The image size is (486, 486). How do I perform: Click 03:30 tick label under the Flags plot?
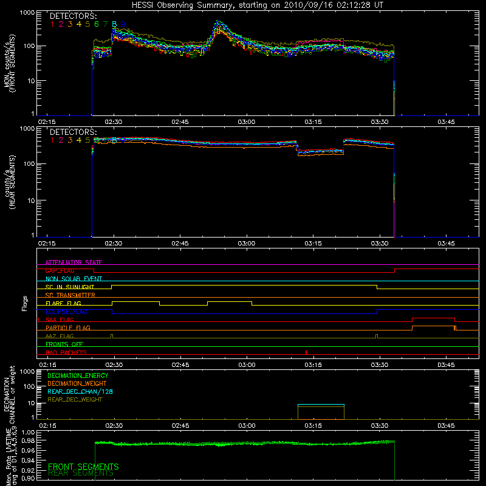point(380,365)
